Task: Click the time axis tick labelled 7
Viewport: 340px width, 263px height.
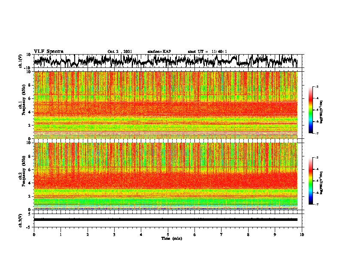Action: [x=222, y=235]
